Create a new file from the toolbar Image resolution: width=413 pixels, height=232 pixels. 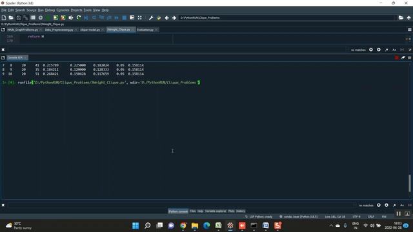coord(4,17)
